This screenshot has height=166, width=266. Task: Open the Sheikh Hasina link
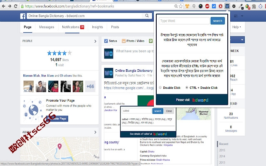click(163, 160)
